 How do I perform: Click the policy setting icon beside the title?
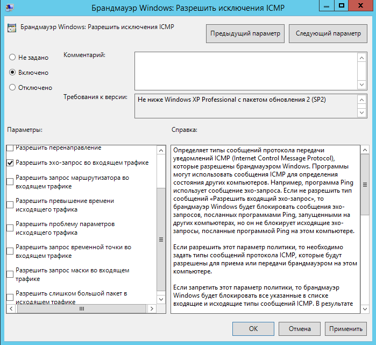tap(11, 27)
